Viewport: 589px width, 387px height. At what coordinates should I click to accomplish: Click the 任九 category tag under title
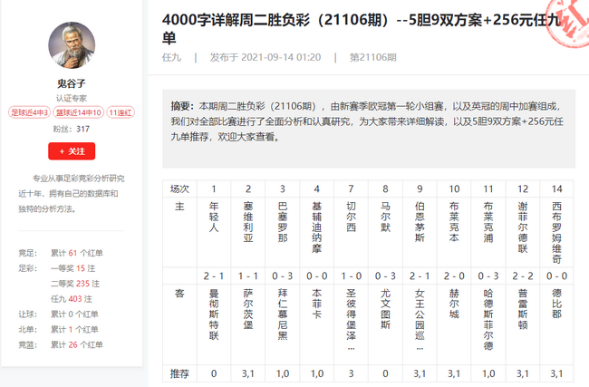click(171, 57)
